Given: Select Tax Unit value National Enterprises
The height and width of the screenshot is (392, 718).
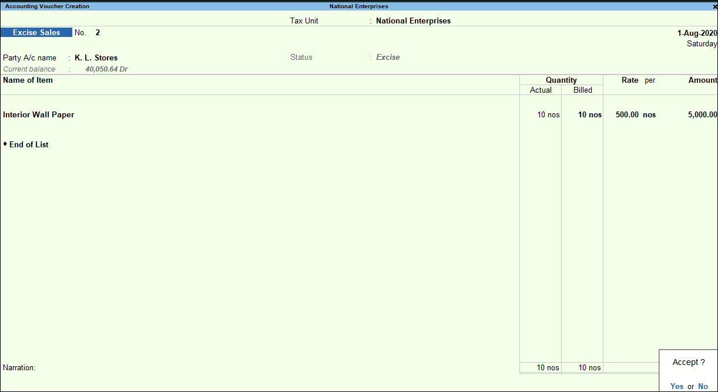Looking at the screenshot, I should [x=413, y=21].
